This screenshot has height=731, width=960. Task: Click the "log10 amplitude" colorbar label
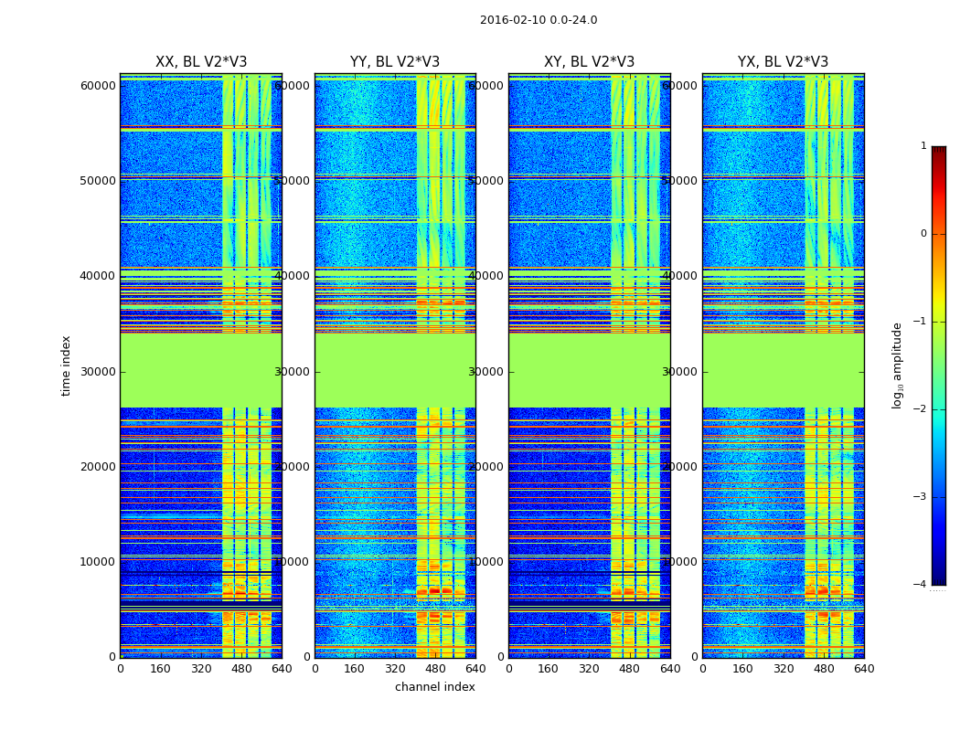(898, 365)
